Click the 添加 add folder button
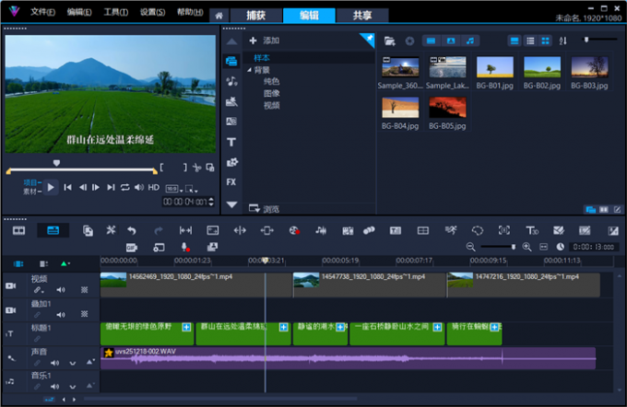 point(264,41)
